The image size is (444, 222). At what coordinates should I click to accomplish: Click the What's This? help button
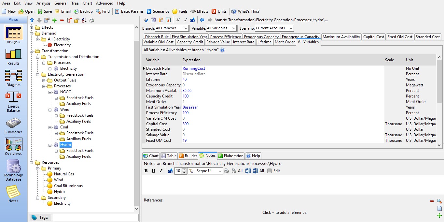pos(245,11)
